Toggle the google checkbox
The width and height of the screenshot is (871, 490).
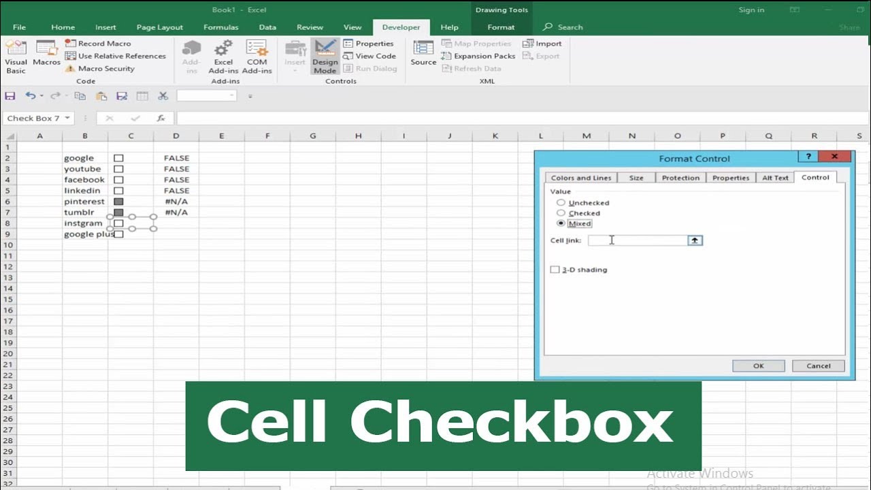click(x=118, y=158)
